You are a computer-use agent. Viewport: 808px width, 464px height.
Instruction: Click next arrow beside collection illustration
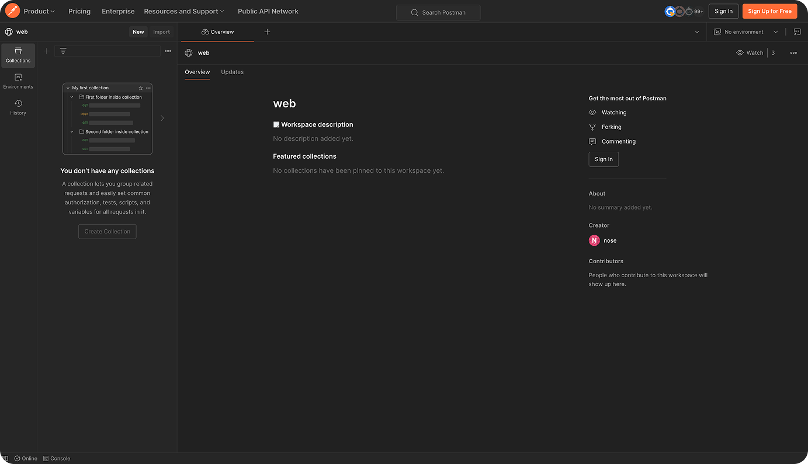coord(162,118)
